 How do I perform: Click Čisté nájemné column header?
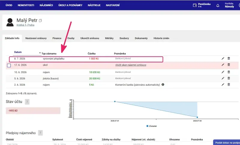pyautogui.click(x=84, y=139)
